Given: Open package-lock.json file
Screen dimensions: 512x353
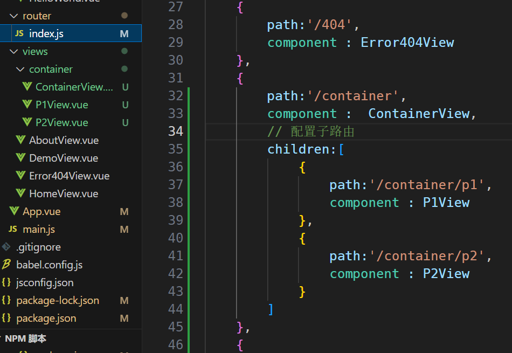Looking at the screenshot, I should (58, 300).
